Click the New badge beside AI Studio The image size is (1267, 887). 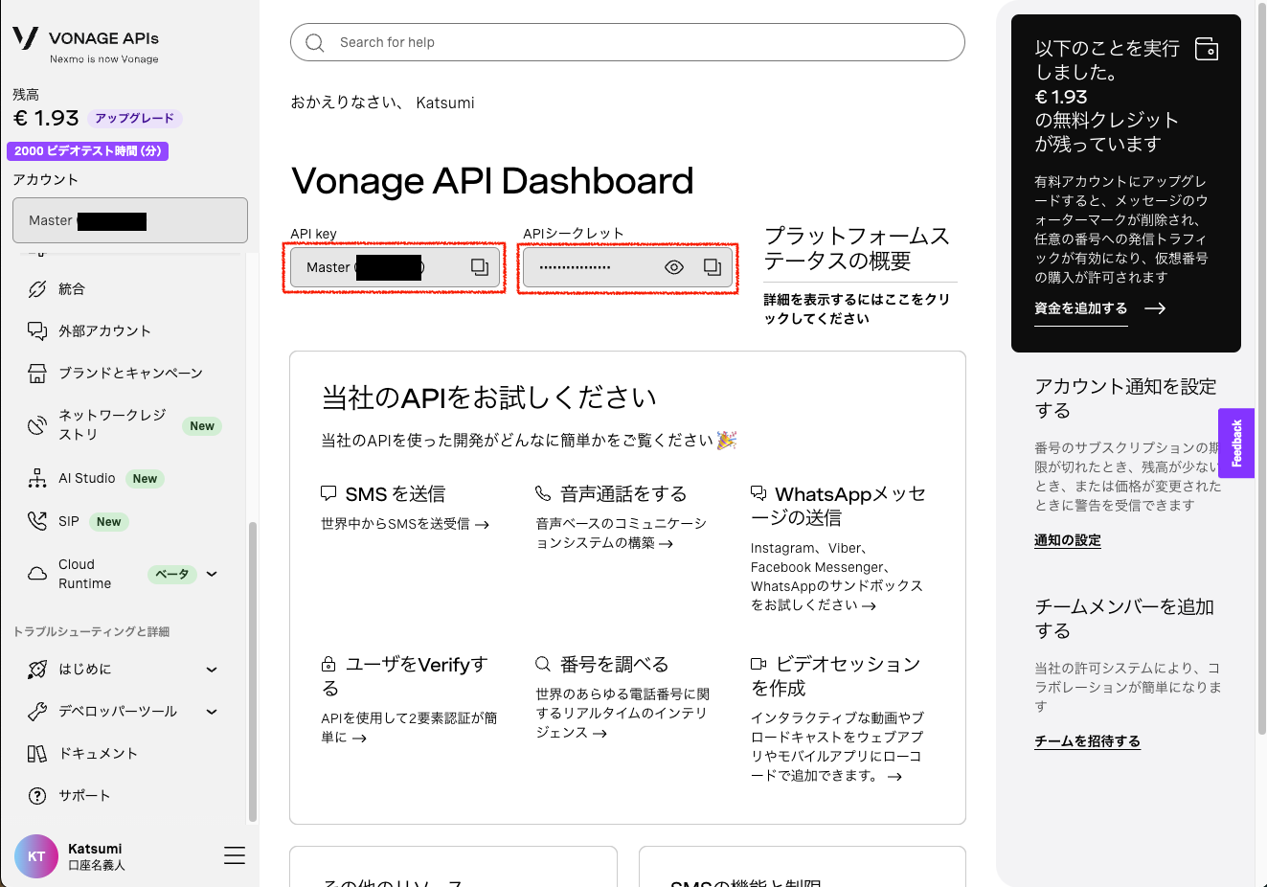[x=146, y=479]
